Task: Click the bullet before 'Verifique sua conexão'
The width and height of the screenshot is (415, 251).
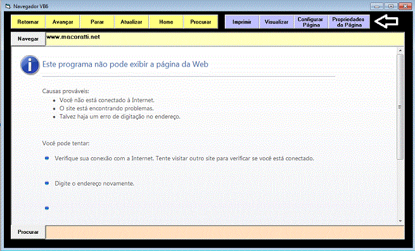Action: [x=47, y=158]
